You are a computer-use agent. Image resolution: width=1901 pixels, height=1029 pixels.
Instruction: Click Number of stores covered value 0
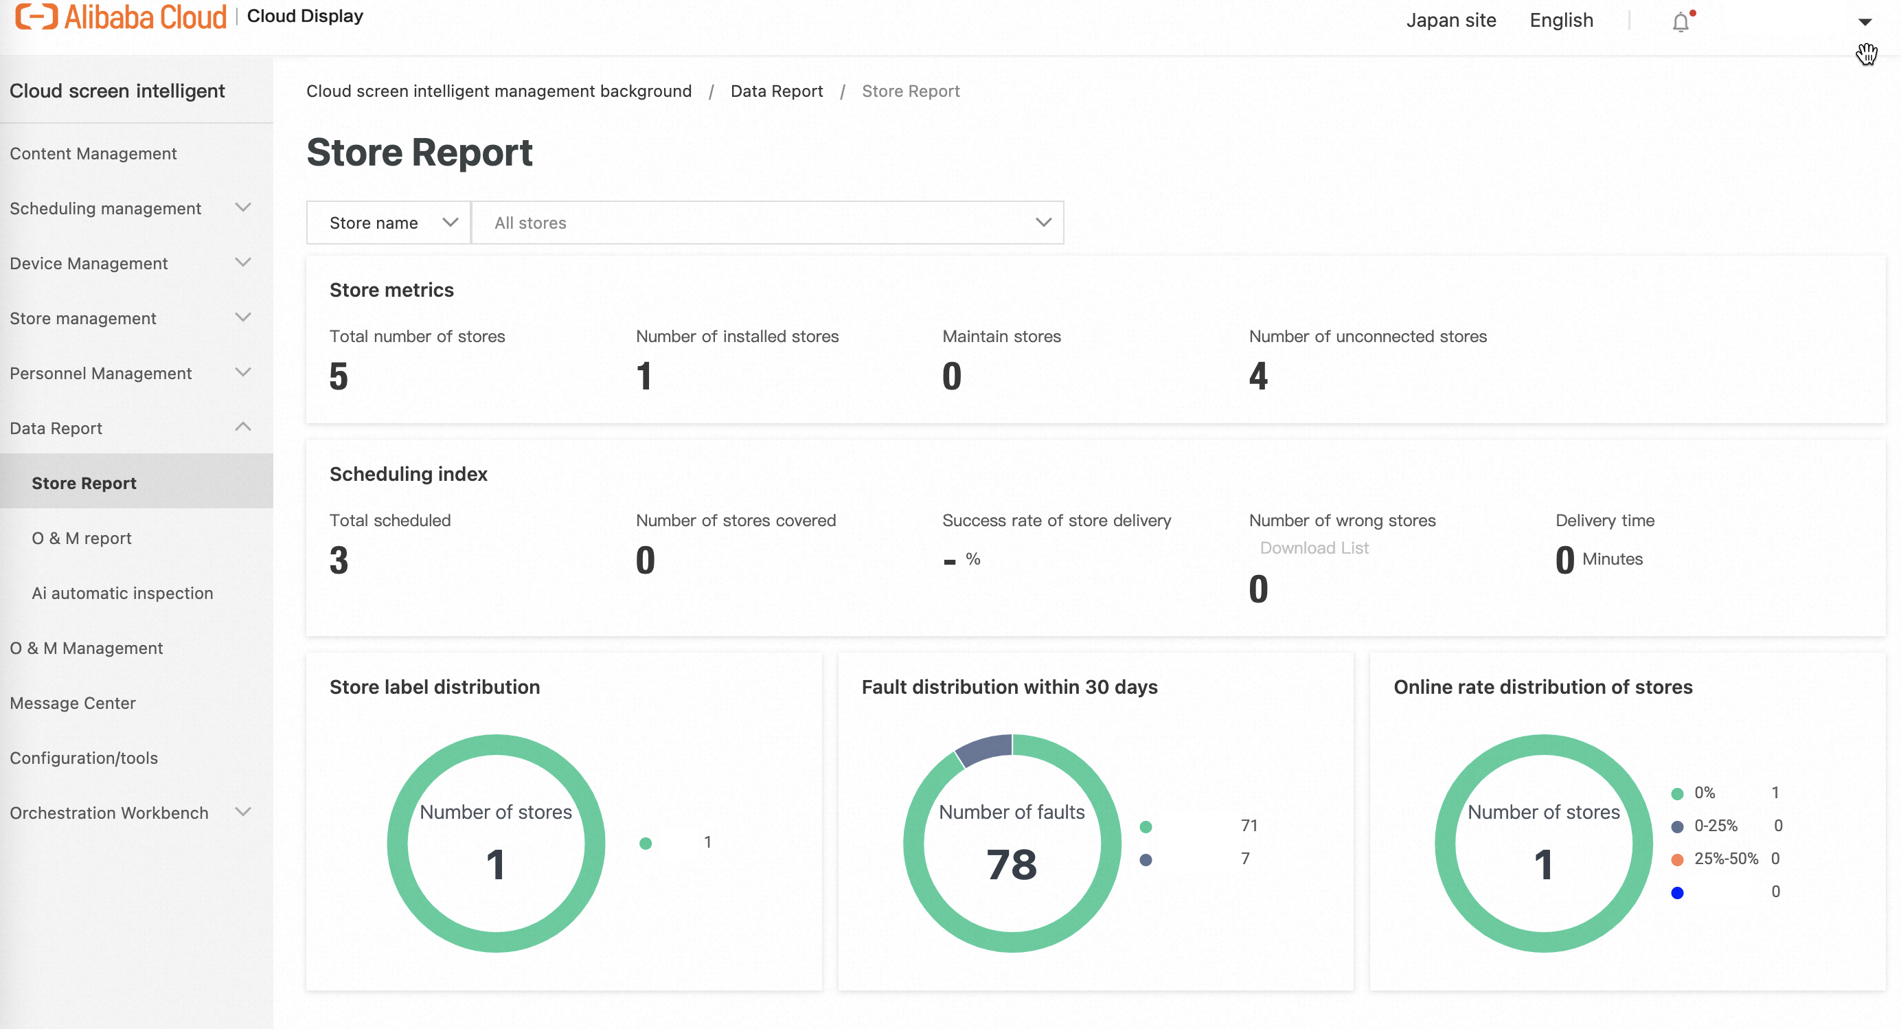pos(646,561)
